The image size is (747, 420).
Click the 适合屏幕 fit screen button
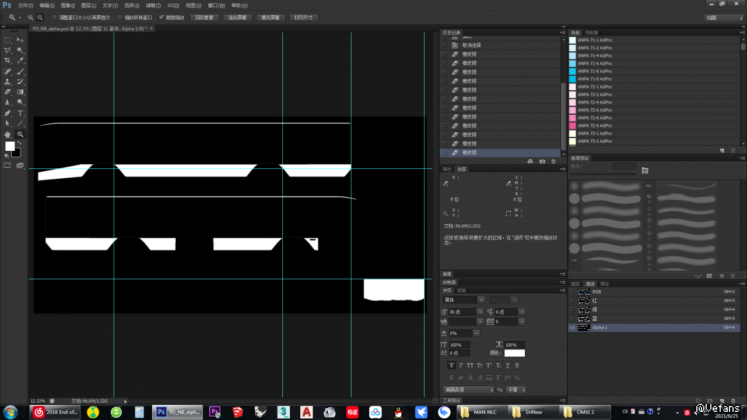click(237, 17)
